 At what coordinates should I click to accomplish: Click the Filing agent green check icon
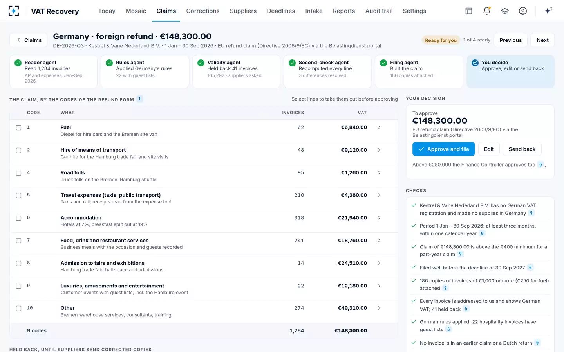(x=383, y=63)
